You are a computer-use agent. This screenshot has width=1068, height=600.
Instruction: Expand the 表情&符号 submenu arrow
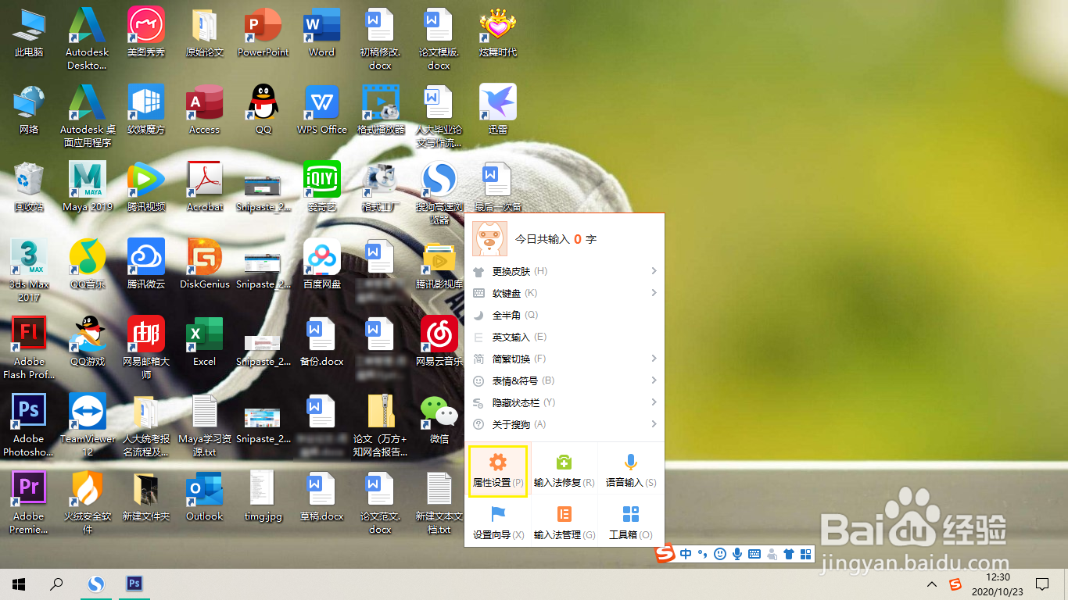[x=654, y=380]
